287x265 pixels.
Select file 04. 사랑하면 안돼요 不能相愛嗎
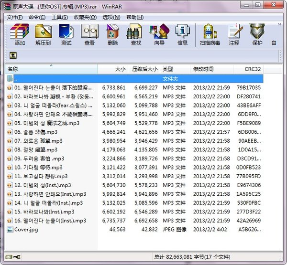click(x=134, y=114)
